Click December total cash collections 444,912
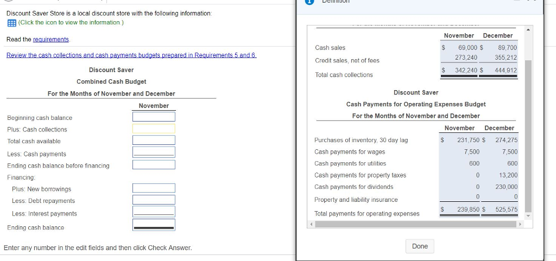This screenshot has height=261, width=556. coord(506,71)
